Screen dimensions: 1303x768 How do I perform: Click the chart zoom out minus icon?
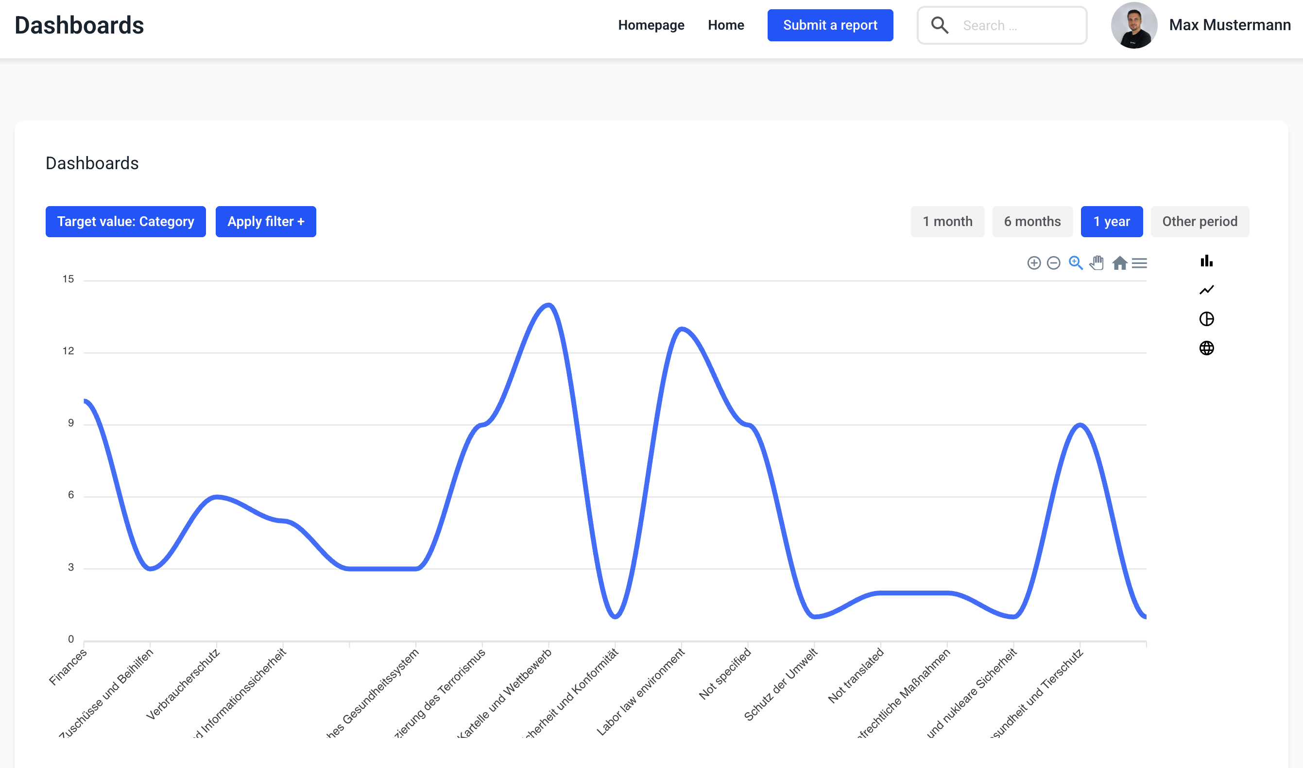click(1053, 263)
